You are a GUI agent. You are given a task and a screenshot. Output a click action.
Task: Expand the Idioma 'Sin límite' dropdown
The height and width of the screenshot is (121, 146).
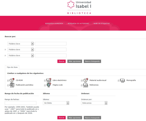click(x=56, y=103)
